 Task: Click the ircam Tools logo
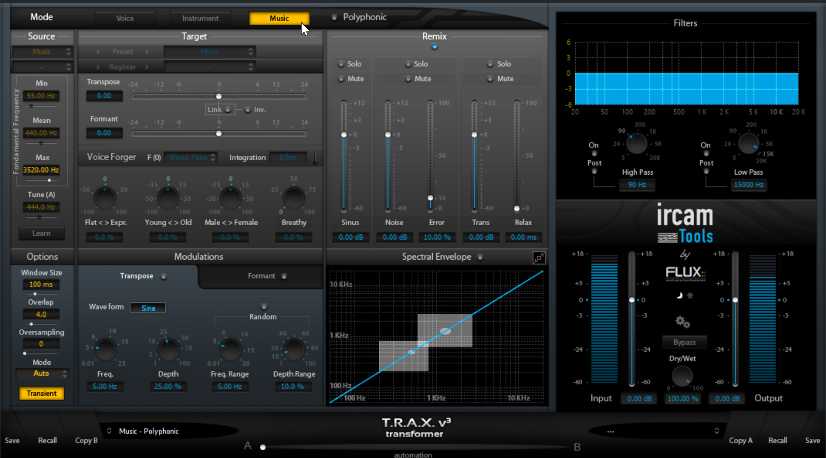[685, 224]
